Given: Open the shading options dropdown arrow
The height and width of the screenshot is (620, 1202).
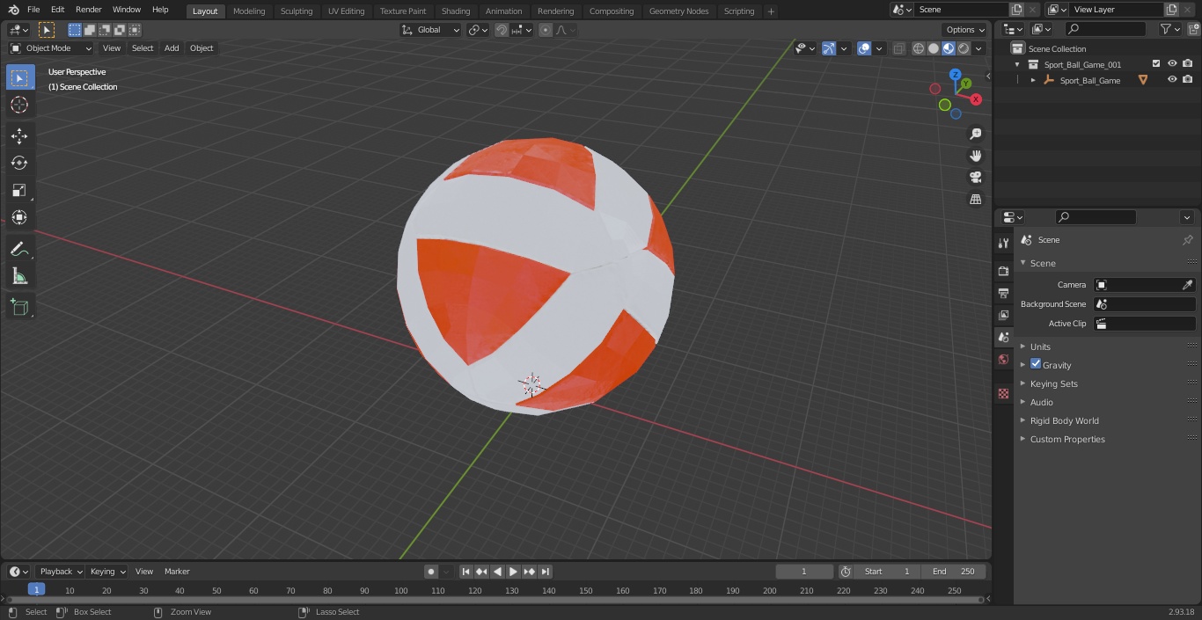Looking at the screenshot, I should (978, 48).
